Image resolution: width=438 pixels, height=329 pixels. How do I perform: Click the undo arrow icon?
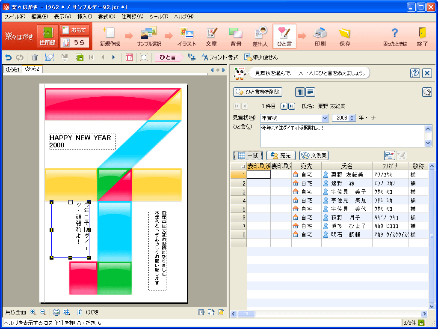[x=9, y=57]
